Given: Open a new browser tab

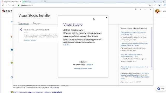Looking at the screenshot, I should 45,2.
